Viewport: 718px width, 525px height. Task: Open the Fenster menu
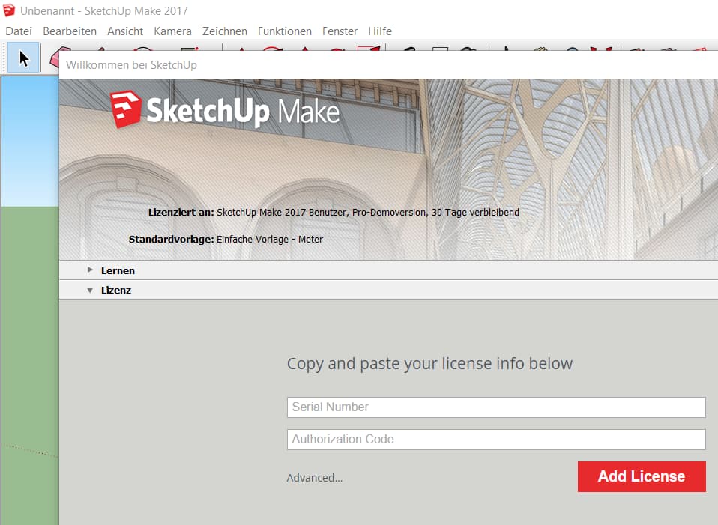340,31
